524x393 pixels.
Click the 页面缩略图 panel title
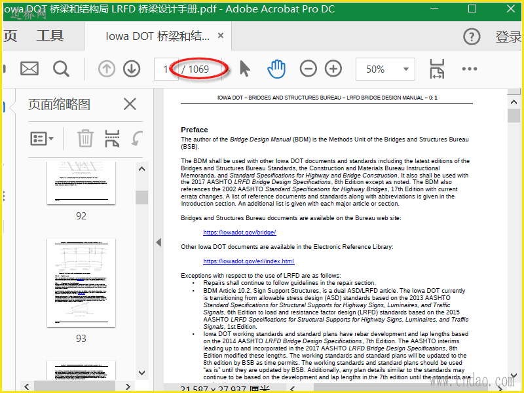[x=59, y=104]
